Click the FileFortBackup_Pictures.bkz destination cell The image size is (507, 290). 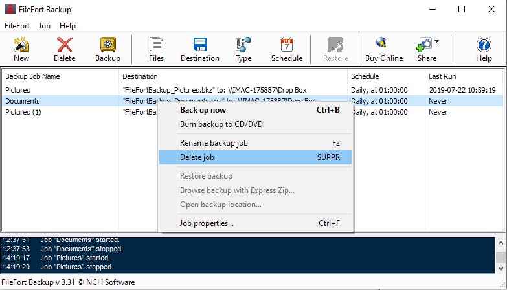[x=215, y=90]
